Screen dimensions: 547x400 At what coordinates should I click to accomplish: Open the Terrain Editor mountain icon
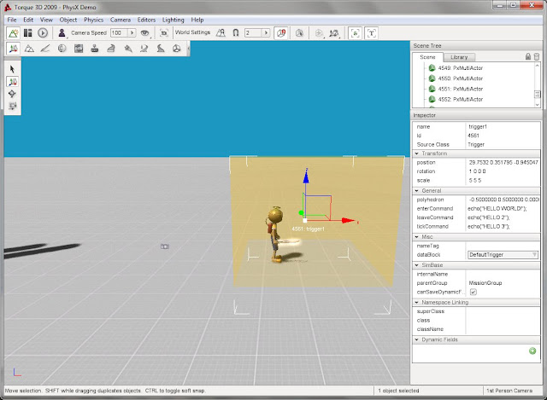pos(28,49)
